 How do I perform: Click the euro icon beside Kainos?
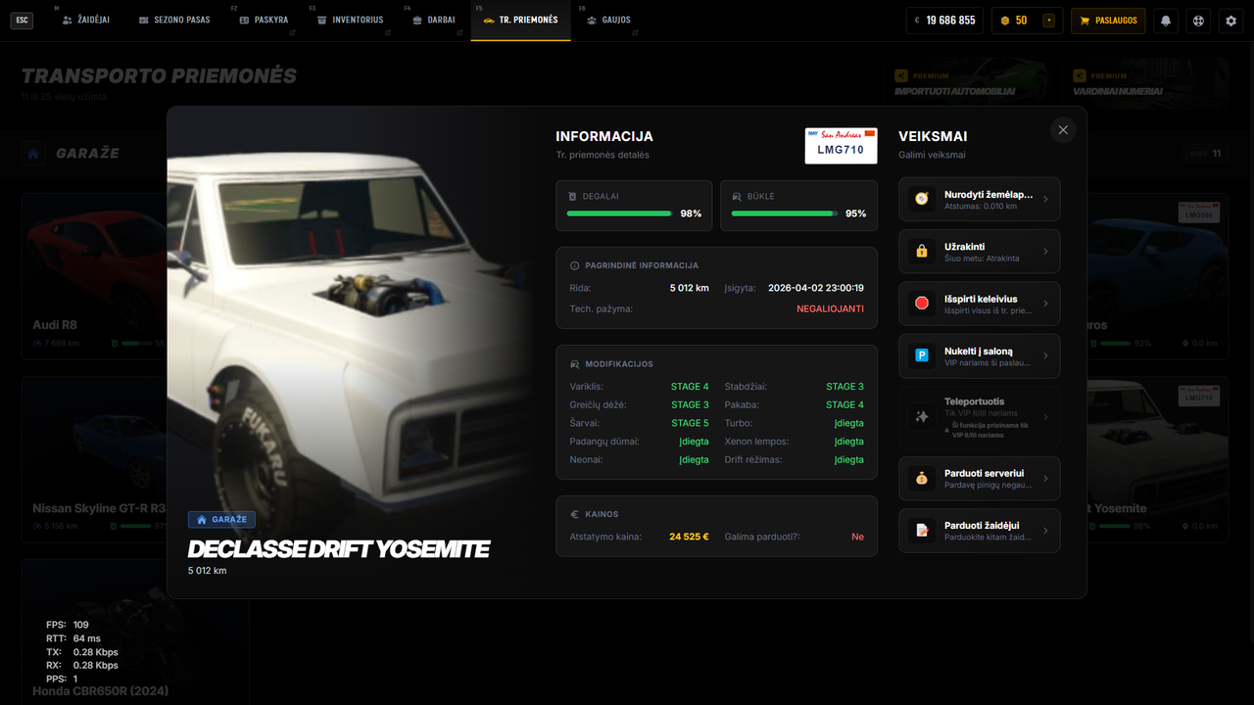(x=575, y=514)
